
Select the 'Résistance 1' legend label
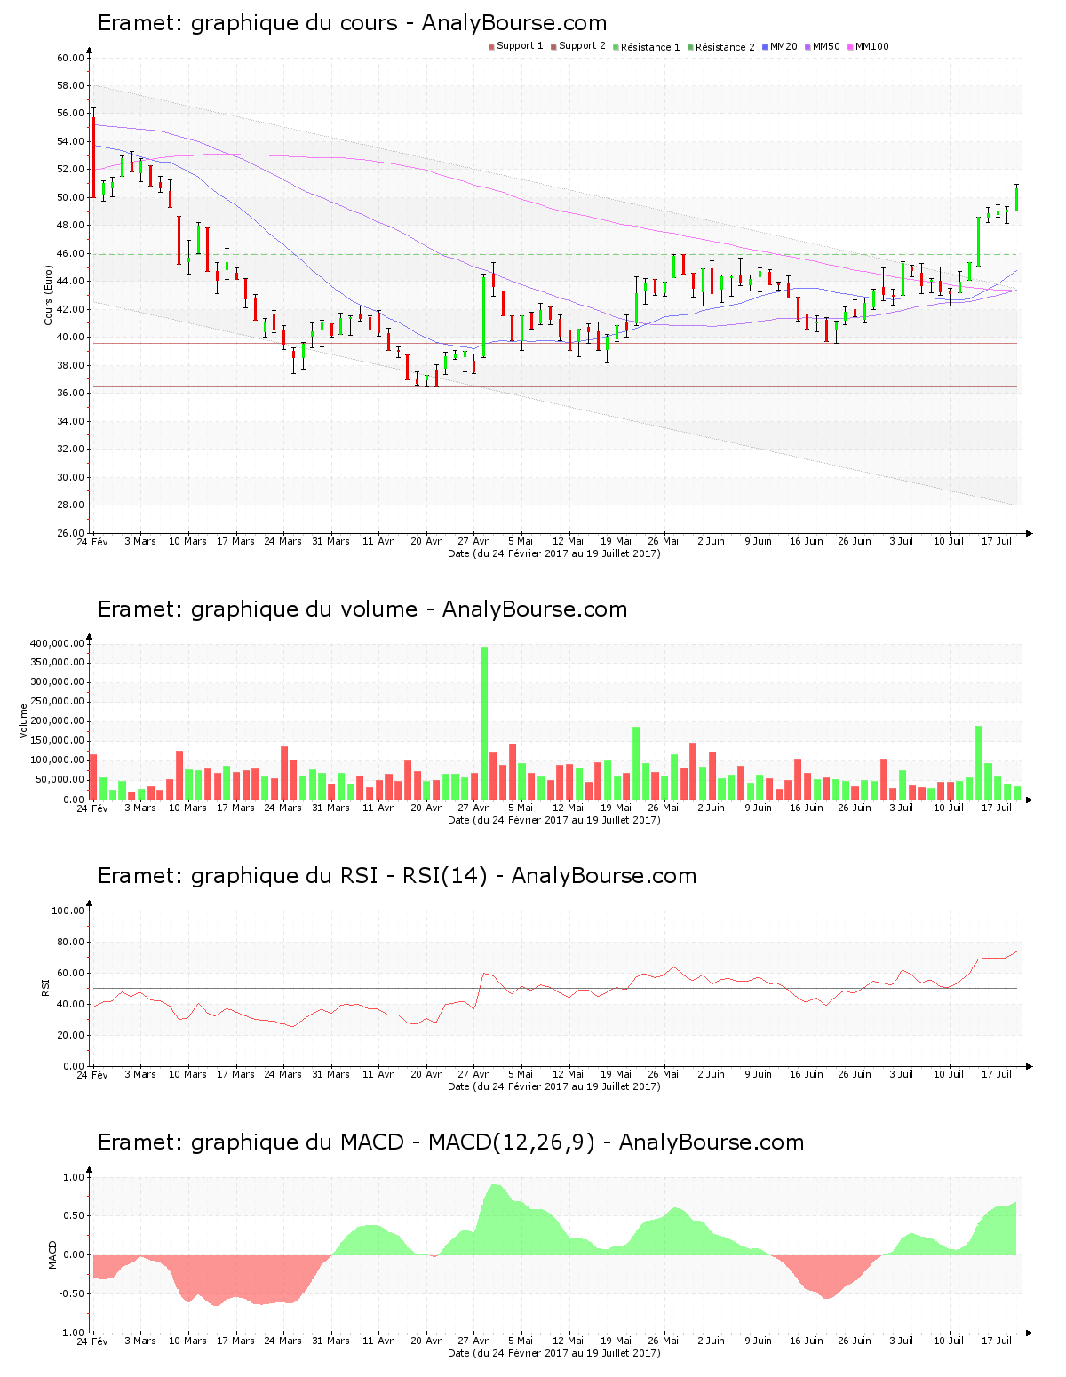tap(650, 46)
